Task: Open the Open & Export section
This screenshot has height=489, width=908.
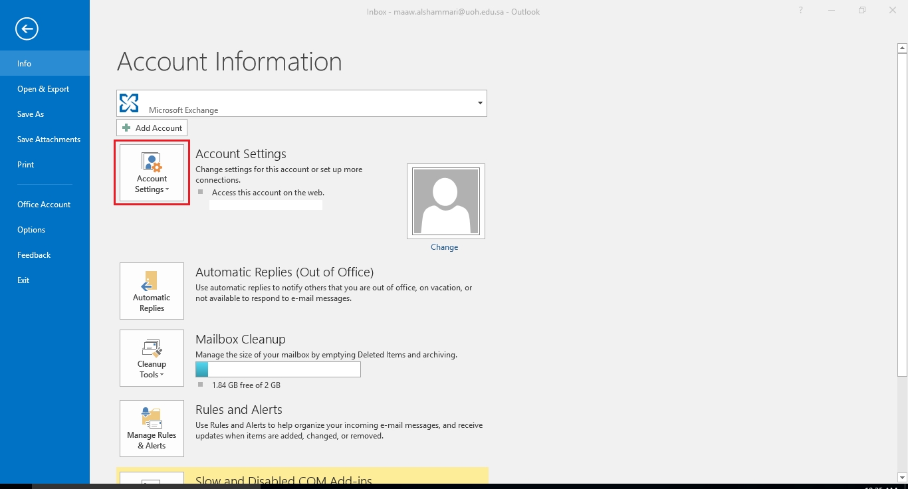Action: tap(45, 88)
